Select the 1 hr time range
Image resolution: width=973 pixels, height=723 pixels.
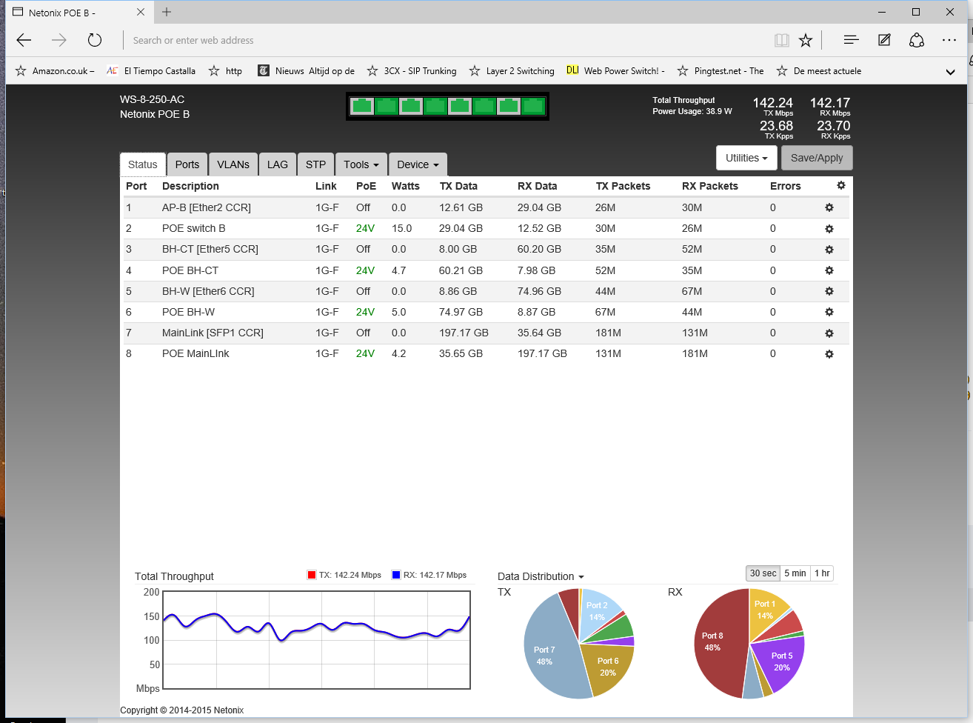(x=822, y=573)
